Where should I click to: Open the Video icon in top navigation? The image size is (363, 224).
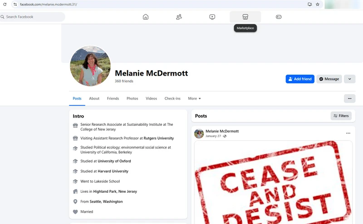click(212, 17)
